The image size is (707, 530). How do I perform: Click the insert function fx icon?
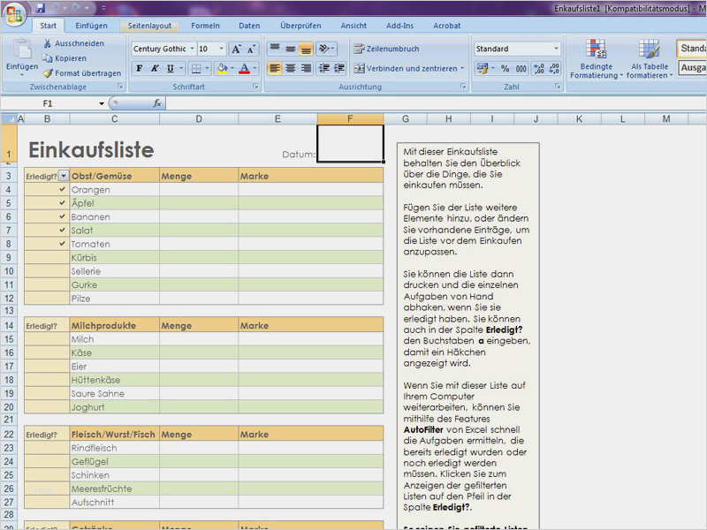(x=157, y=103)
